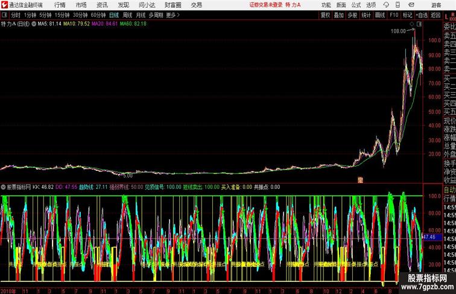456x294 pixels.
Task: Click the MA60: 82.18 value
Action: pyautogui.click(x=133, y=24)
